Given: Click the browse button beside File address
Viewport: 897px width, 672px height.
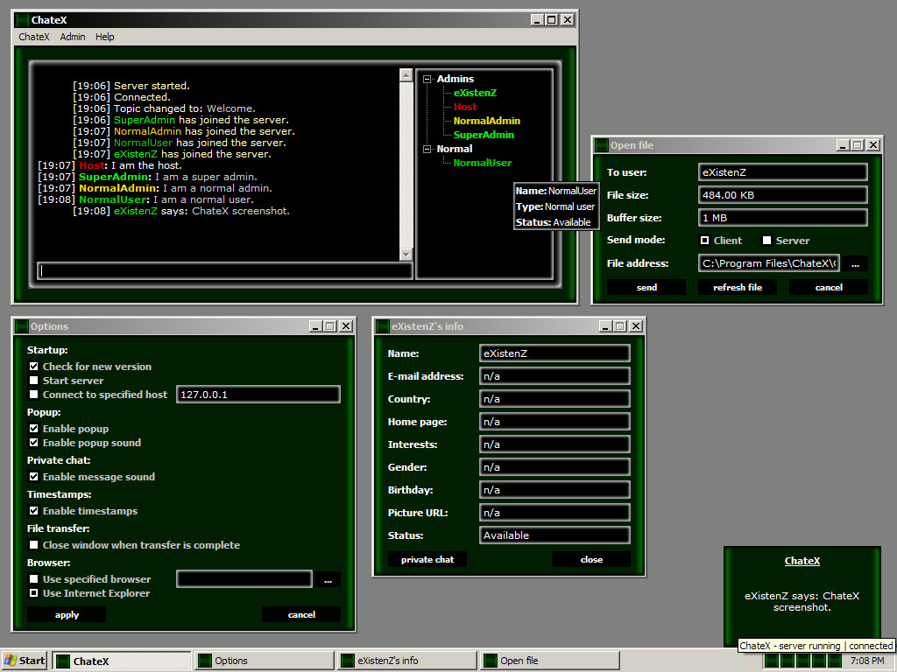Looking at the screenshot, I should coord(855,263).
